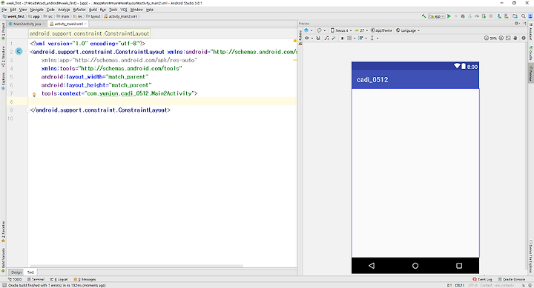Show warnings and errors icon in preview
The width and height of the screenshot is (534, 288).
[524, 38]
